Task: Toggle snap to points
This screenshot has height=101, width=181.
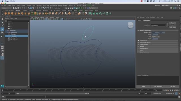Action: pos(44,8)
